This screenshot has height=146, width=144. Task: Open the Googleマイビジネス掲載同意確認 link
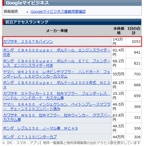tap(58, 12)
